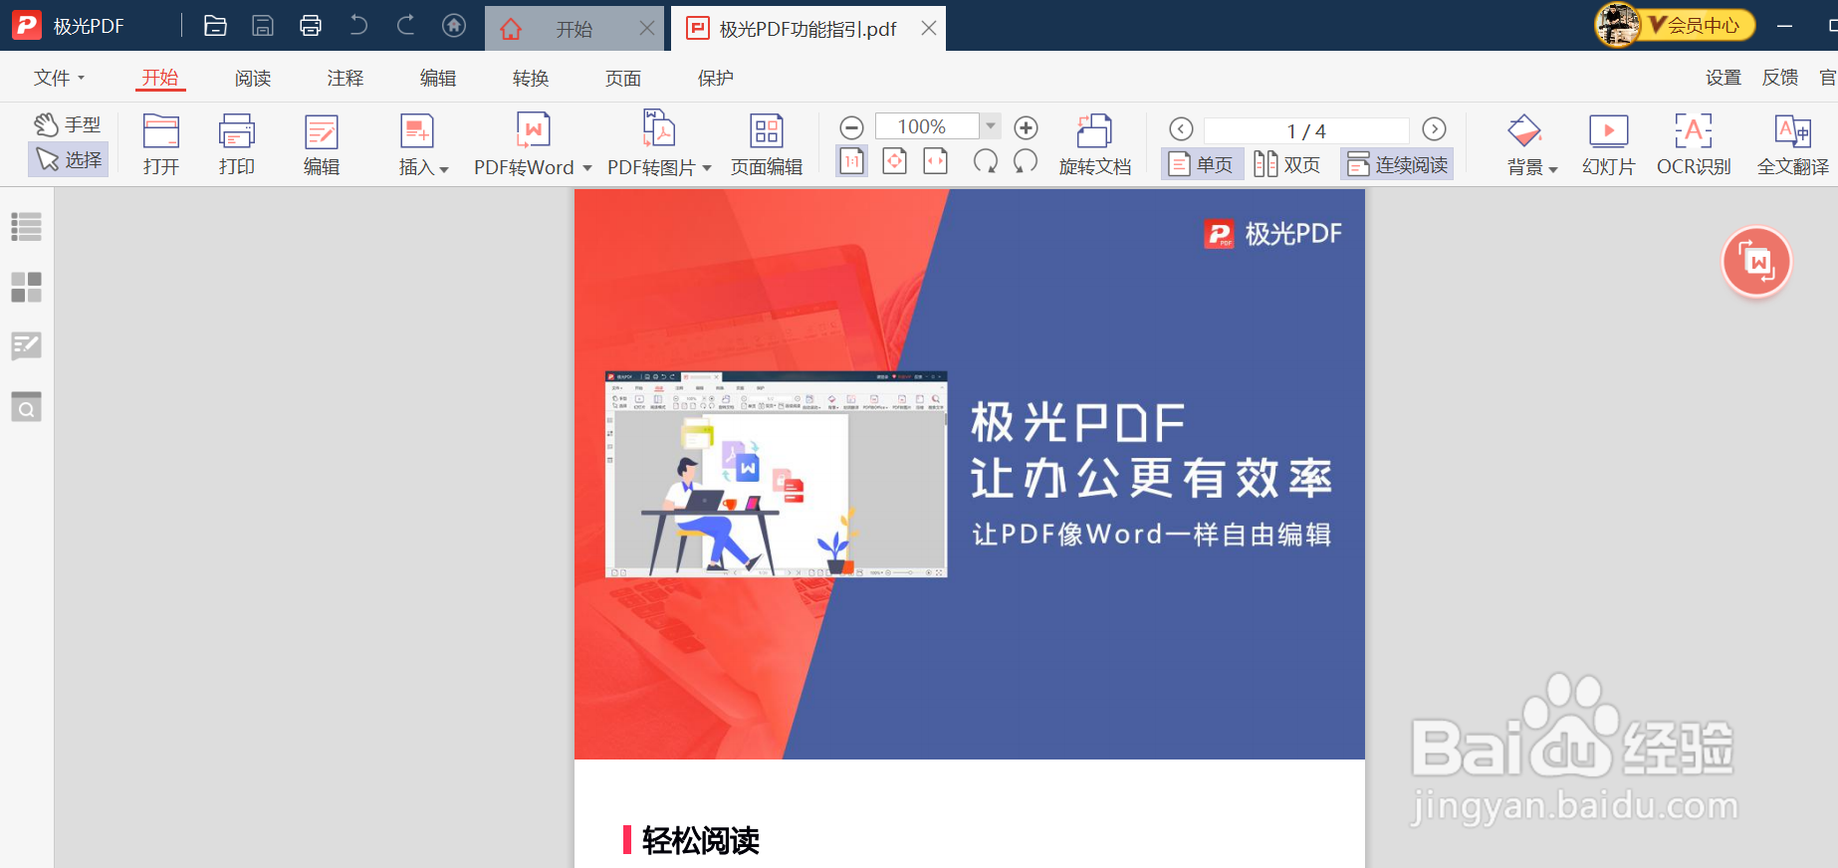Switch to 双页 double page view

tap(1287, 164)
